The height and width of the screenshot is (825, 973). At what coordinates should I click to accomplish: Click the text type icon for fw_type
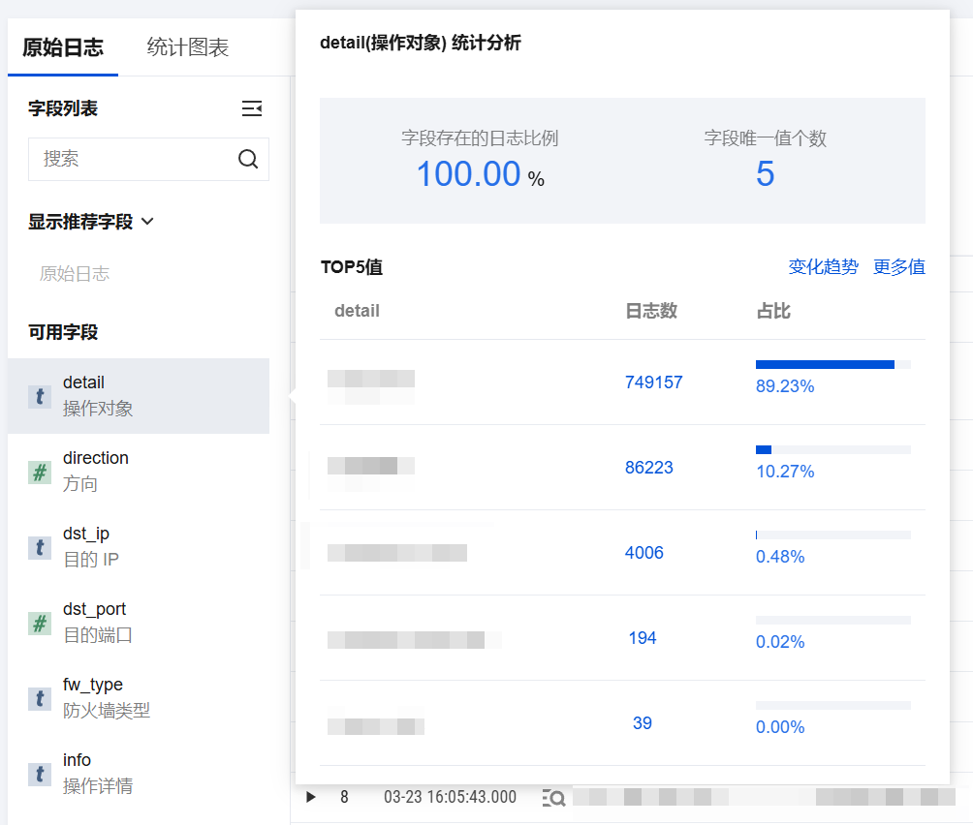[40, 698]
